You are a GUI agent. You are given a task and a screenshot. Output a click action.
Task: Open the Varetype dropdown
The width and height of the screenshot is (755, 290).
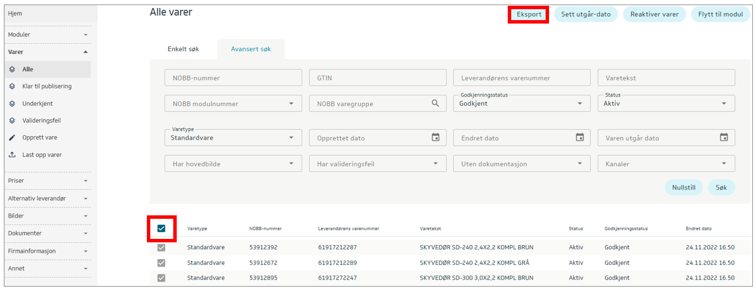[232, 138]
